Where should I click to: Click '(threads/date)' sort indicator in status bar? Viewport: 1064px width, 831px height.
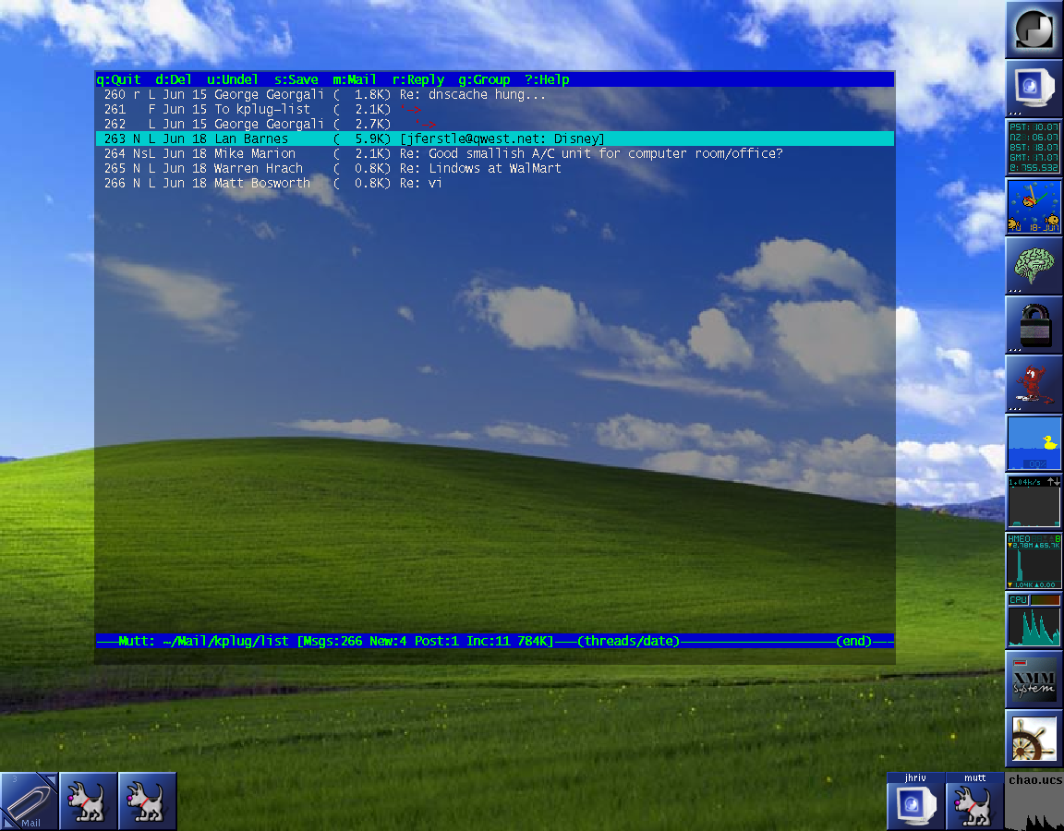(x=628, y=641)
